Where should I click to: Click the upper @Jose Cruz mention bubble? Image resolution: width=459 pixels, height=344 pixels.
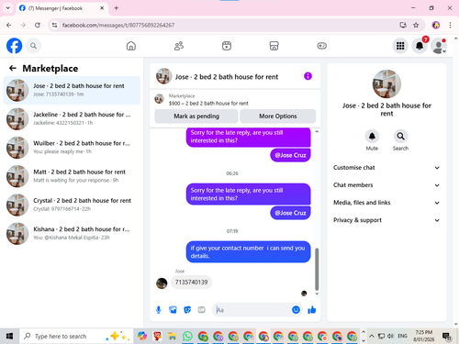(290, 155)
